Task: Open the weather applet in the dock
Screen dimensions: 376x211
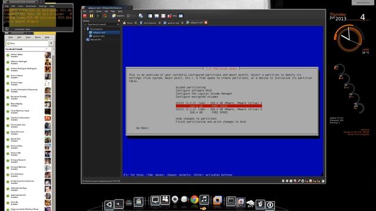Action: point(250,203)
